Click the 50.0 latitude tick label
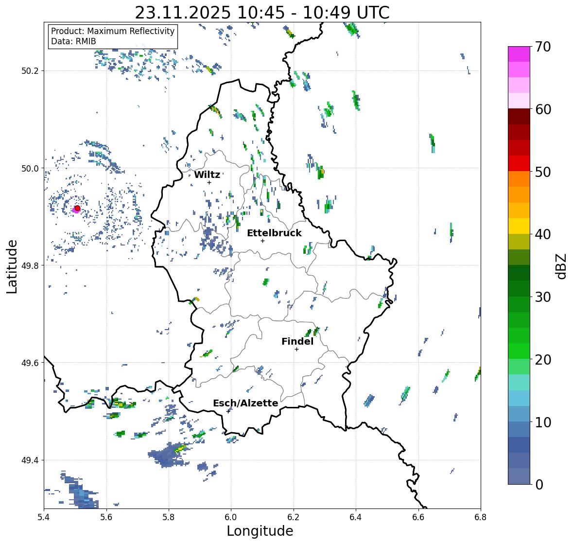Image resolution: width=573 pixels, height=543 pixels. click(30, 169)
